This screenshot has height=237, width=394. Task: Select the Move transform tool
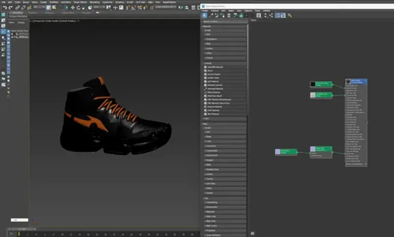pyautogui.click(x=72, y=8)
